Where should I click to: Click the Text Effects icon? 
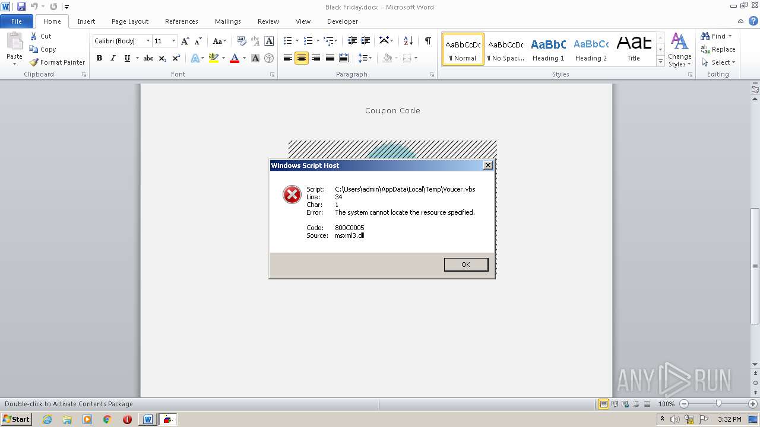tap(195, 58)
